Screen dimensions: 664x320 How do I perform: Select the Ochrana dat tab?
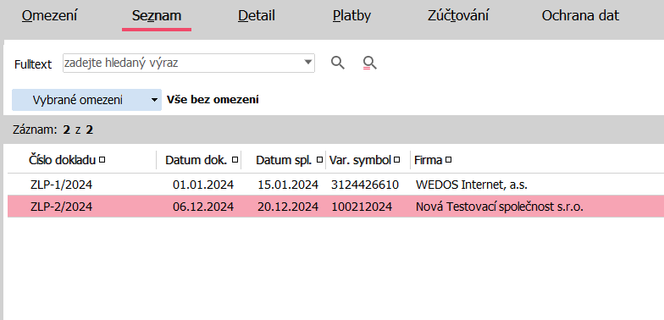(580, 16)
